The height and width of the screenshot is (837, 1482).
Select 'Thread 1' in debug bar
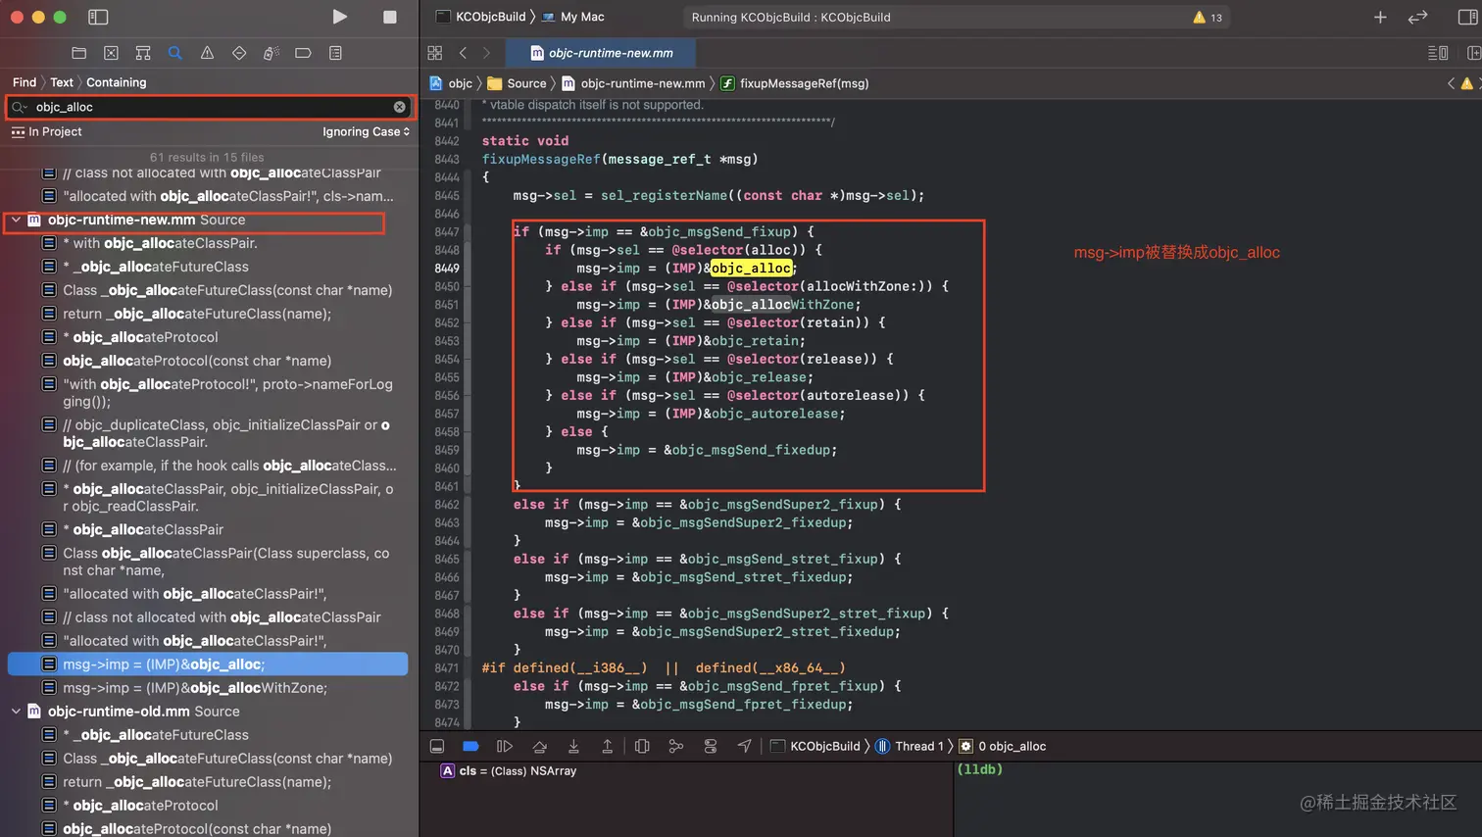click(909, 747)
